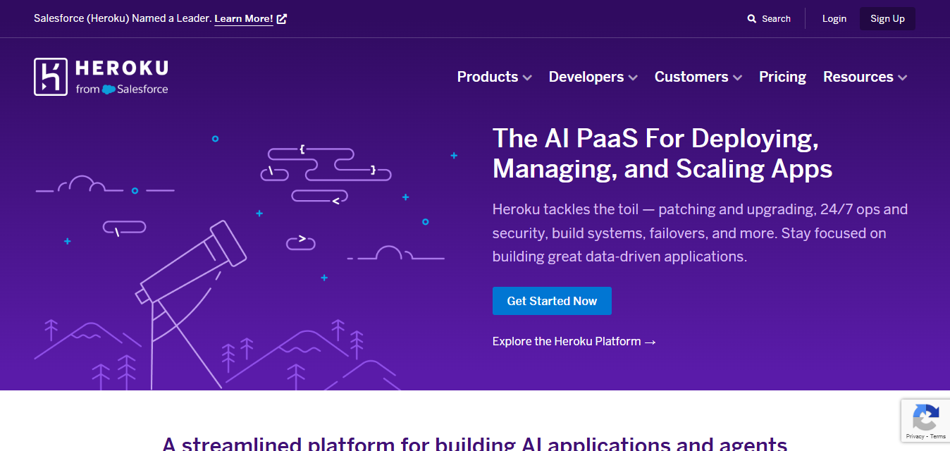950x451 pixels.
Task: Click the HEROKU wordmark text
Action: point(122,68)
